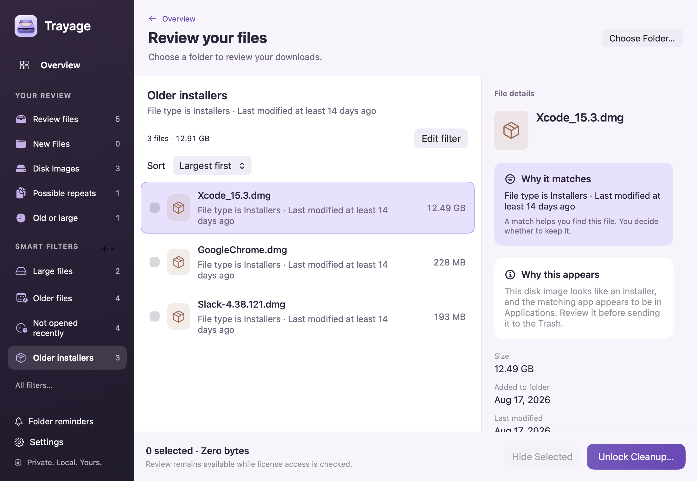697x481 pixels.
Task: Open Folder reminders
Action: tap(54, 422)
